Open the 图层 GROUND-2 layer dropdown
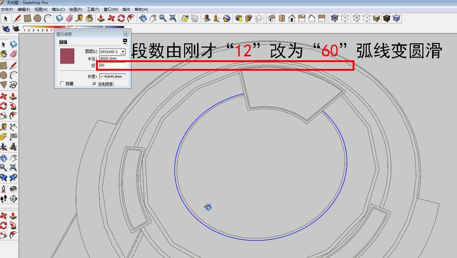 [x=122, y=52]
